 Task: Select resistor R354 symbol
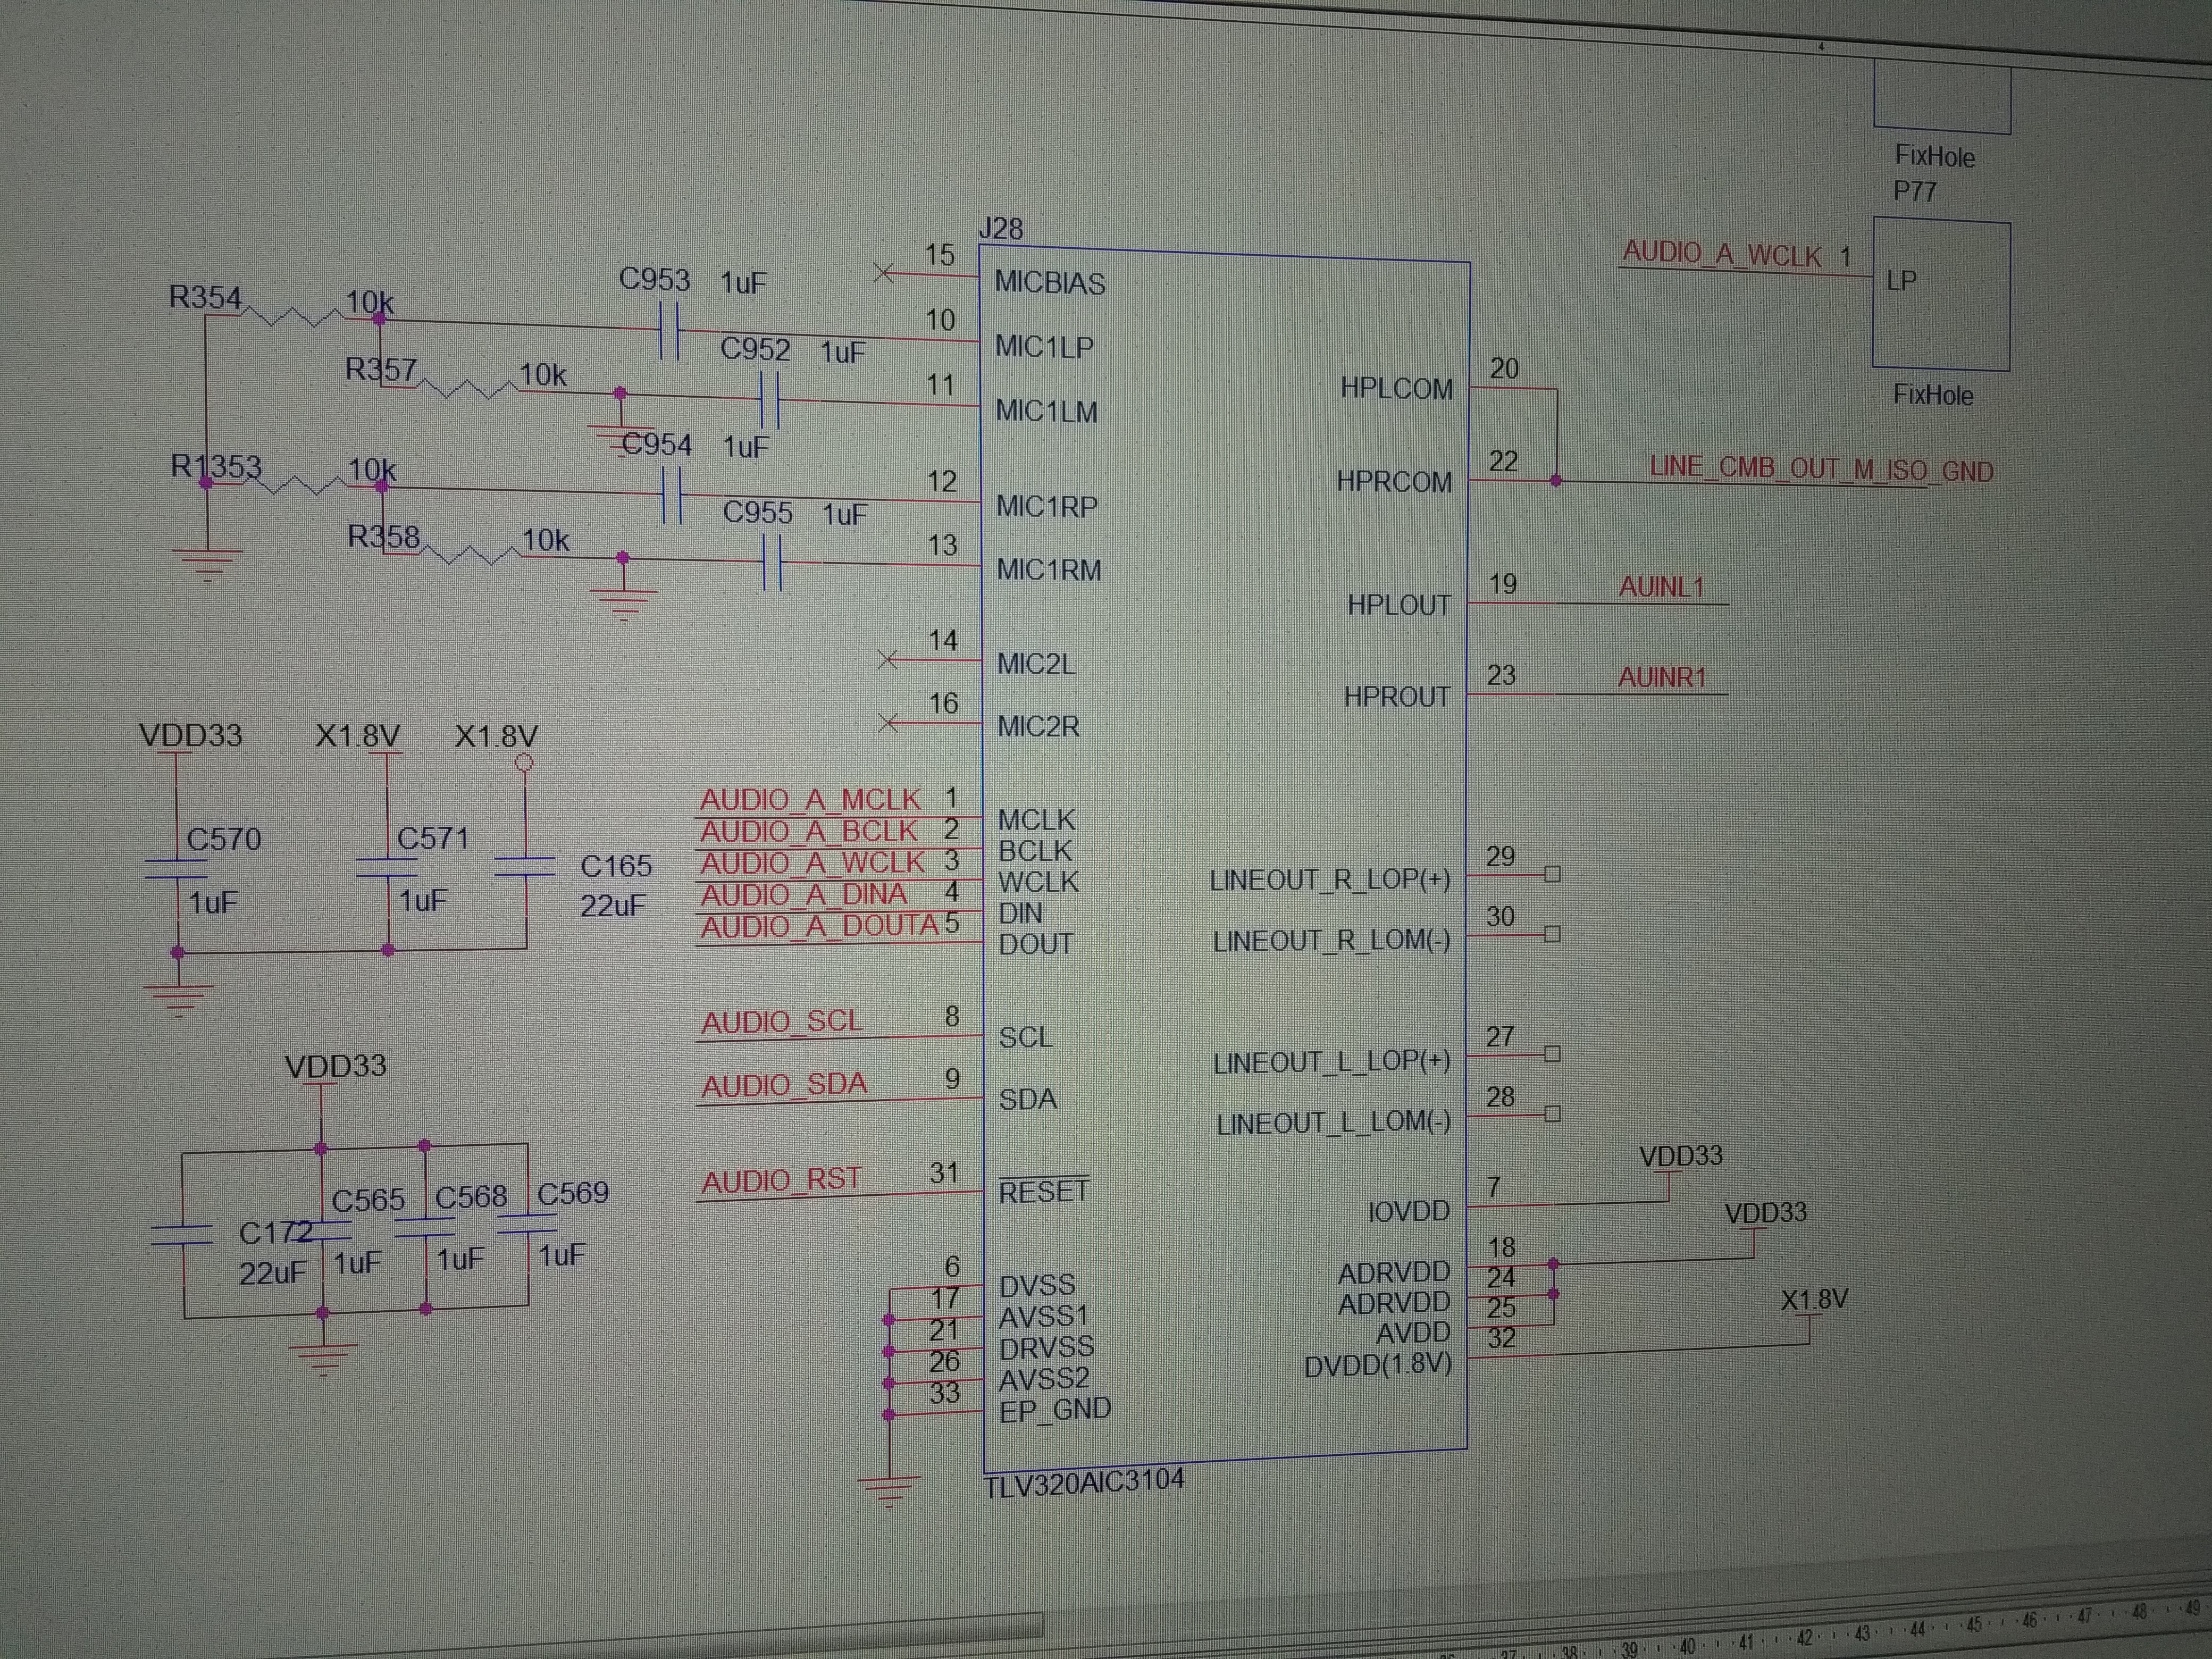pos(293,318)
